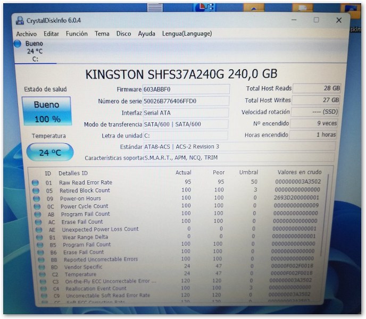Open the Disco menu
The height and width of the screenshot is (319, 366).
click(x=123, y=33)
